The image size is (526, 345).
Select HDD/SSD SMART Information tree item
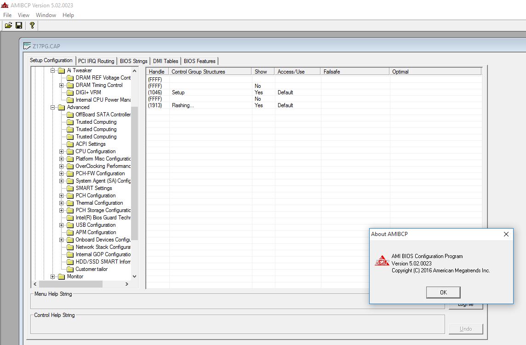pos(103,262)
